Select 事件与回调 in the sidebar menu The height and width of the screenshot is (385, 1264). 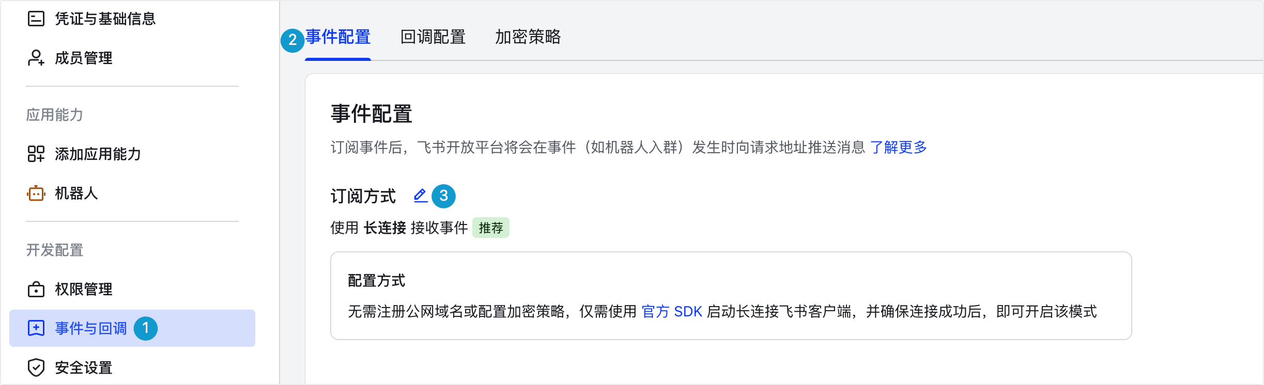pos(90,328)
